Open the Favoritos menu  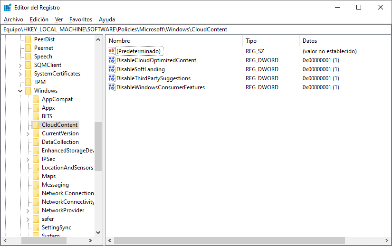pos(80,19)
